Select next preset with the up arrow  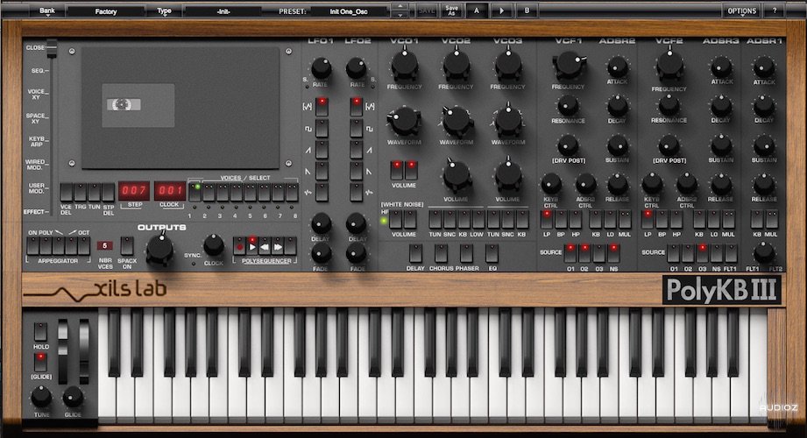coord(400,7)
